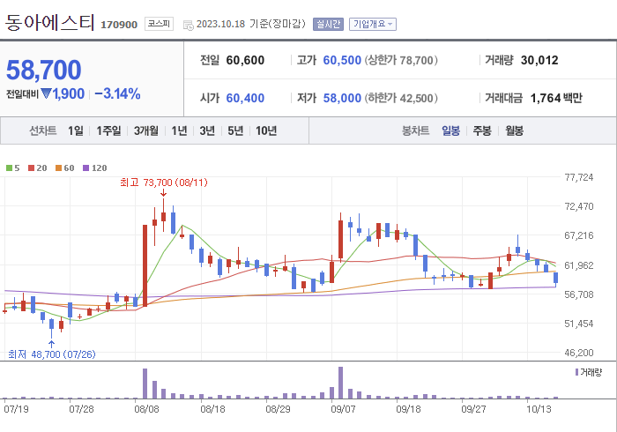Click the calendar clock icon beside the date
The height and width of the screenshot is (432, 617).
[x=189, y=26]
